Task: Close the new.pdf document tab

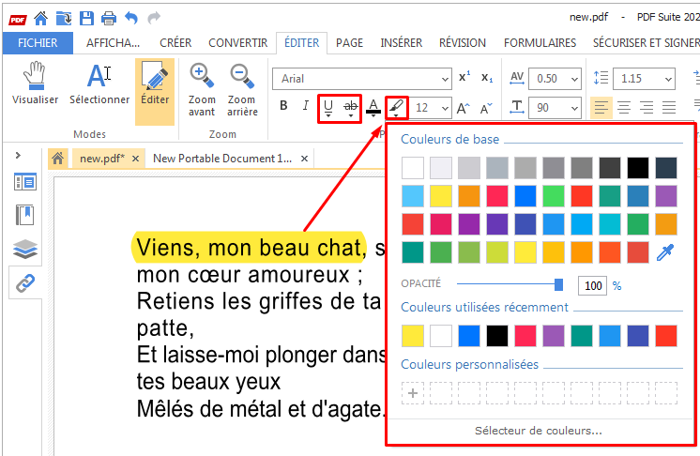Action: pyautogui.click(x=136, y=159)
